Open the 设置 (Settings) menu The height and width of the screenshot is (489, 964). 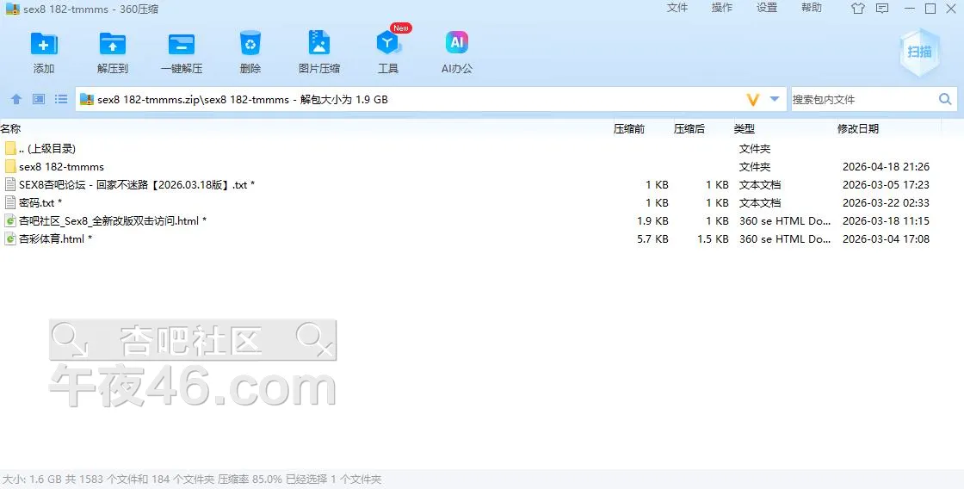coord(767,8)
